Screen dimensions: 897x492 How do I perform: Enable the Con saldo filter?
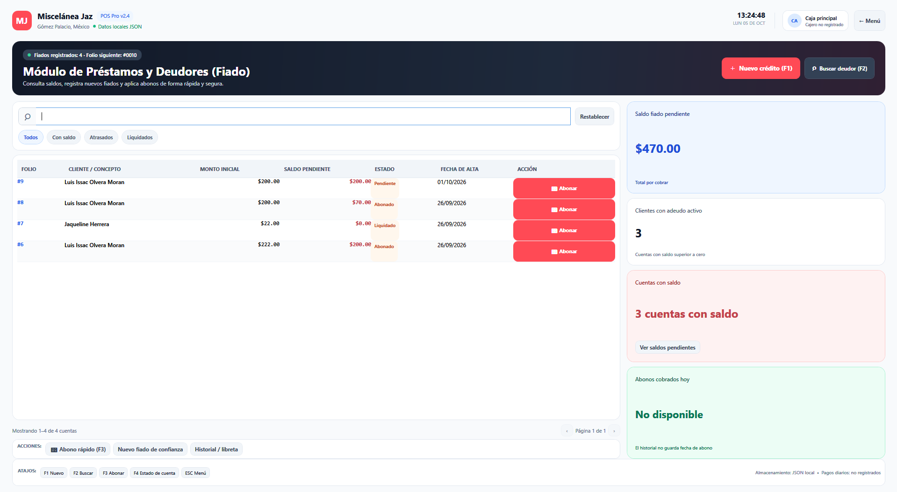click(x=64, y=137)
